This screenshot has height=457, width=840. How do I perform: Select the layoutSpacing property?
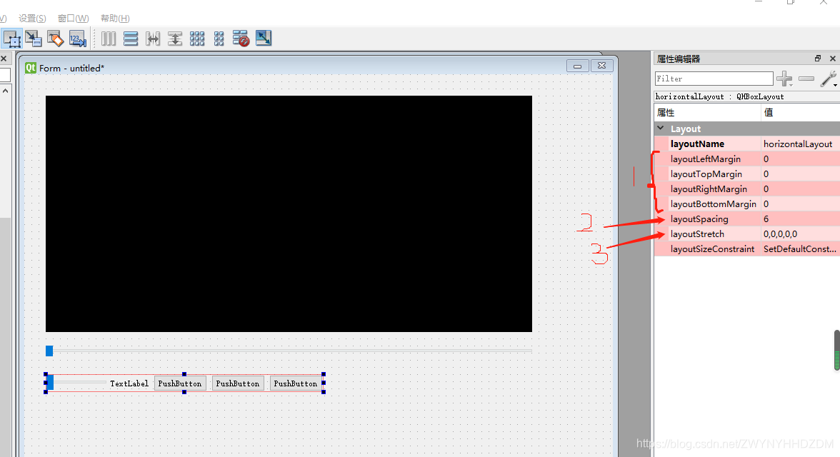[x=747, y=219]
